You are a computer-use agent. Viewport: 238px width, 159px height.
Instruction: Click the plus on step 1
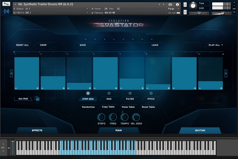(37, 88)
